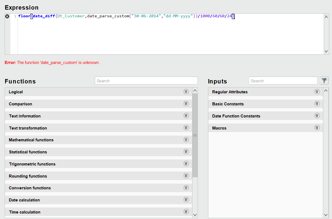Screen dimensions: 332x219
Task: Click the red error message text
Action: [52, 63]
